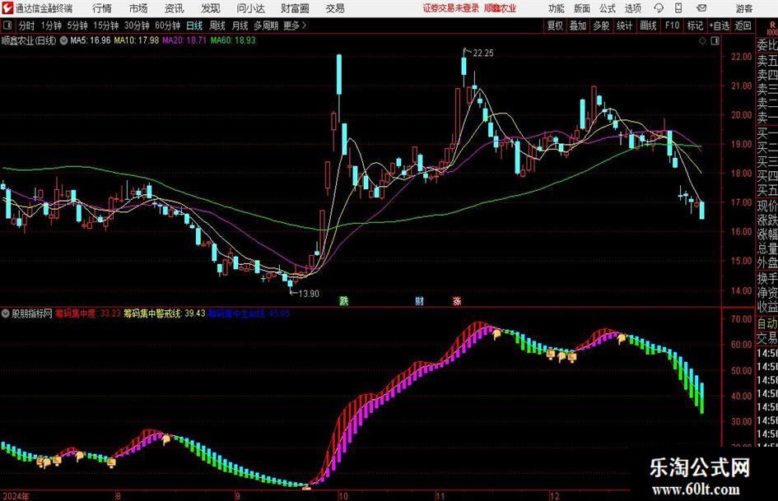Screen dimensions: 778x501
Task: Click the MA20: 18.71 indicator label
Action: click(184, 40)
